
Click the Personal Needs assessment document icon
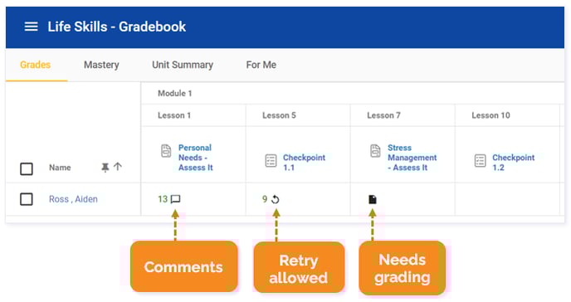166,151
